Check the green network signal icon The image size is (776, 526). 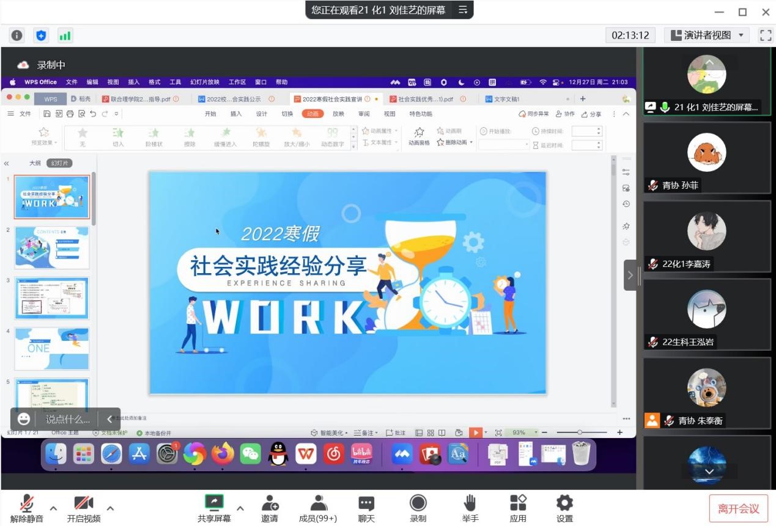tap(65, 35)
